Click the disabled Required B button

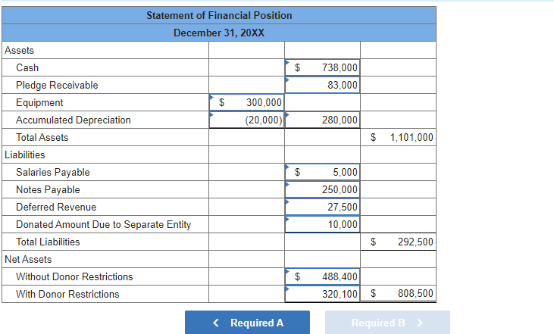click(x=387, y=323)
